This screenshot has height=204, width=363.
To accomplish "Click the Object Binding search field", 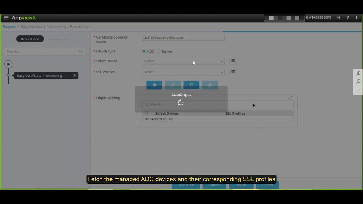I will coord(218,104).
